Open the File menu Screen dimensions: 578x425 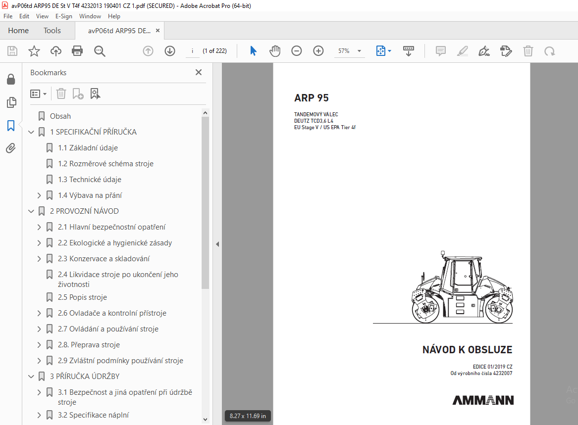(x=8, y=16)
